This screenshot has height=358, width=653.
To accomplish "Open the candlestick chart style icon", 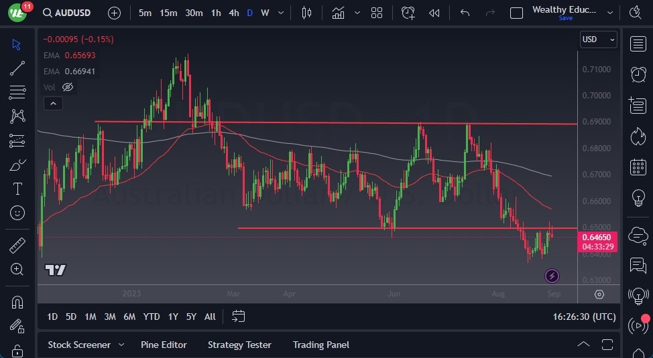I will click(307, 13).
